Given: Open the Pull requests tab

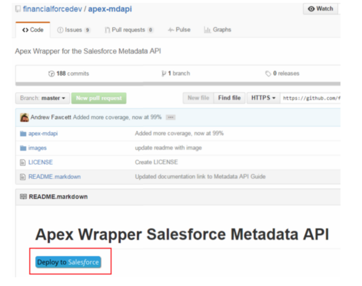Looking at the screenshot, I should pos(128,30).
